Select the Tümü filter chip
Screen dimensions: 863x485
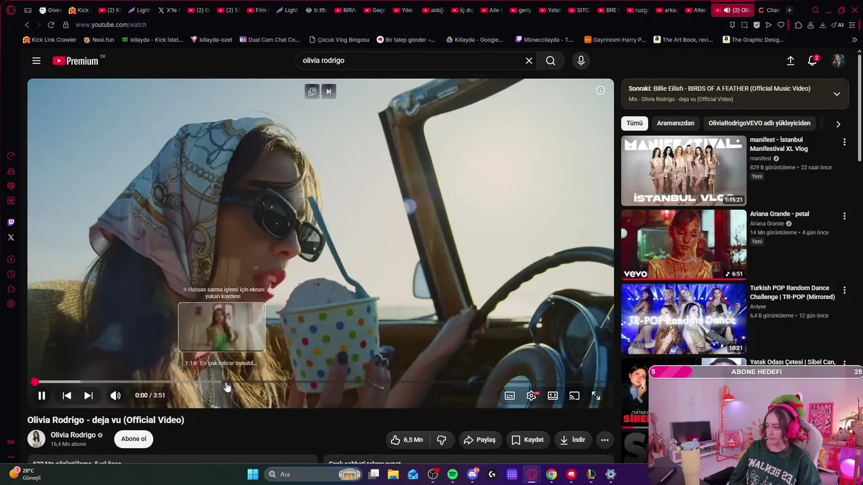634,123
